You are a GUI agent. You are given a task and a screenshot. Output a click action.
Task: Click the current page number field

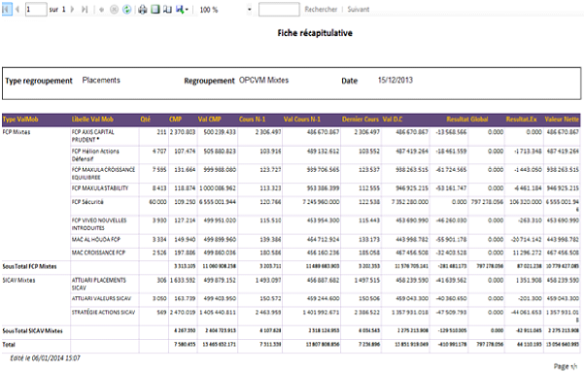(36, 10)
